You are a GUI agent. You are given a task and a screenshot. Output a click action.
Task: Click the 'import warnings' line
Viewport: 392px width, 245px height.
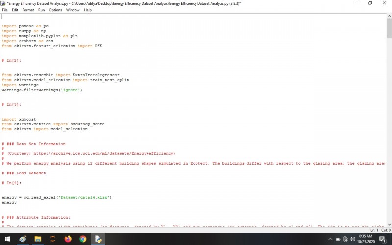coord(20,85)
